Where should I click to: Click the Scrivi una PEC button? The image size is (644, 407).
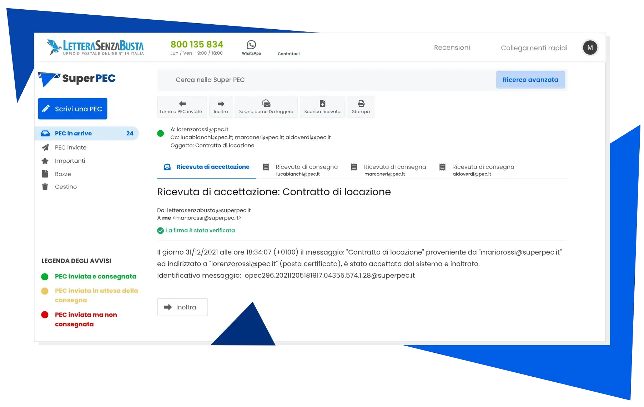(x=72, y=109)
